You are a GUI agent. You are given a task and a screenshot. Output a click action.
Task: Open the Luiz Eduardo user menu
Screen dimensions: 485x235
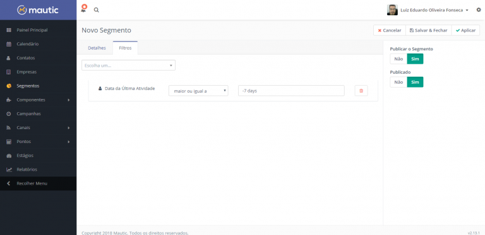click(428, 10)
